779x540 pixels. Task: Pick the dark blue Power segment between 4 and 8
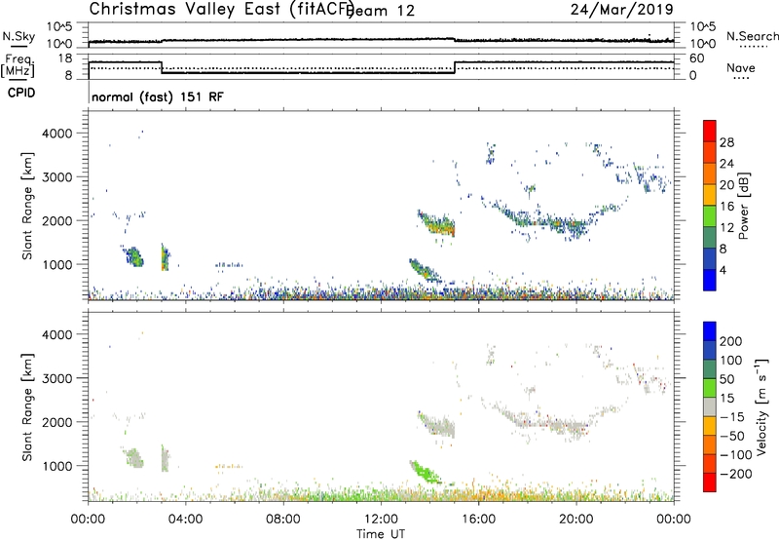pos(710,258)
